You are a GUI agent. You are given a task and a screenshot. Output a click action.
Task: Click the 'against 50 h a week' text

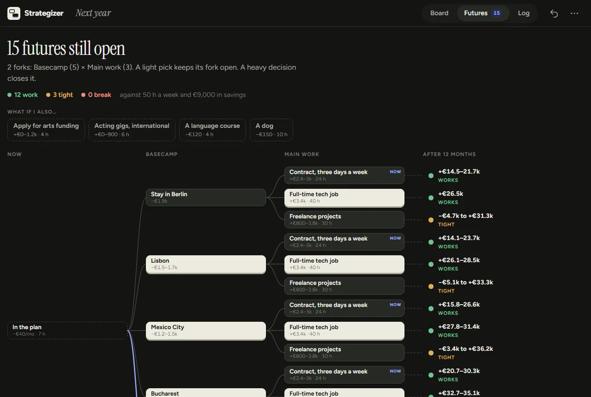[x=183, y=95]
